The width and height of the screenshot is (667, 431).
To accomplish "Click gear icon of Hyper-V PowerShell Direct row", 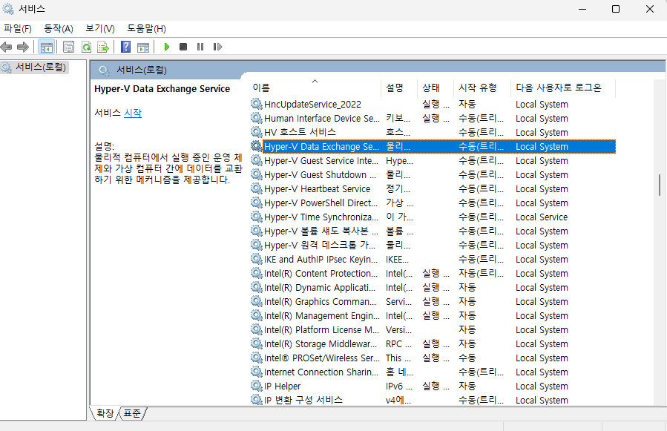I will [x=257, y=203].
